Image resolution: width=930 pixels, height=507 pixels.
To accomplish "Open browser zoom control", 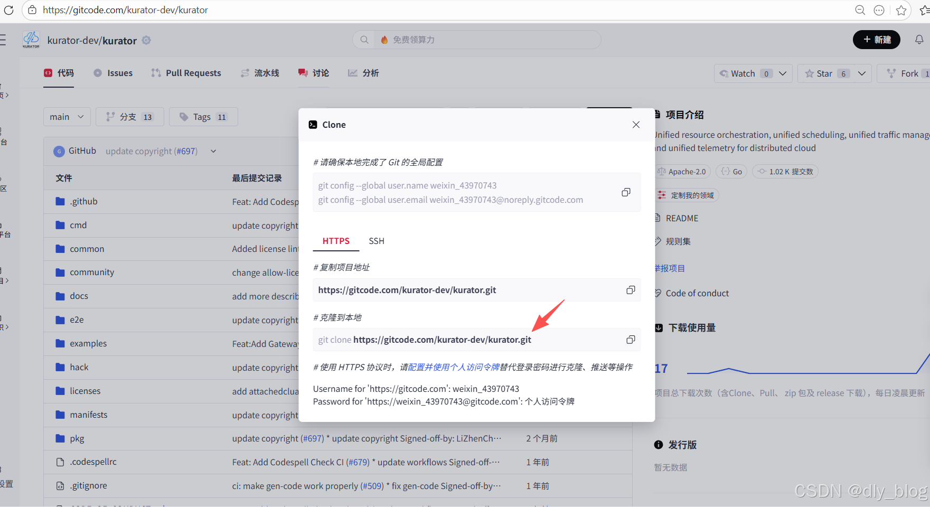I will (860, 10).
